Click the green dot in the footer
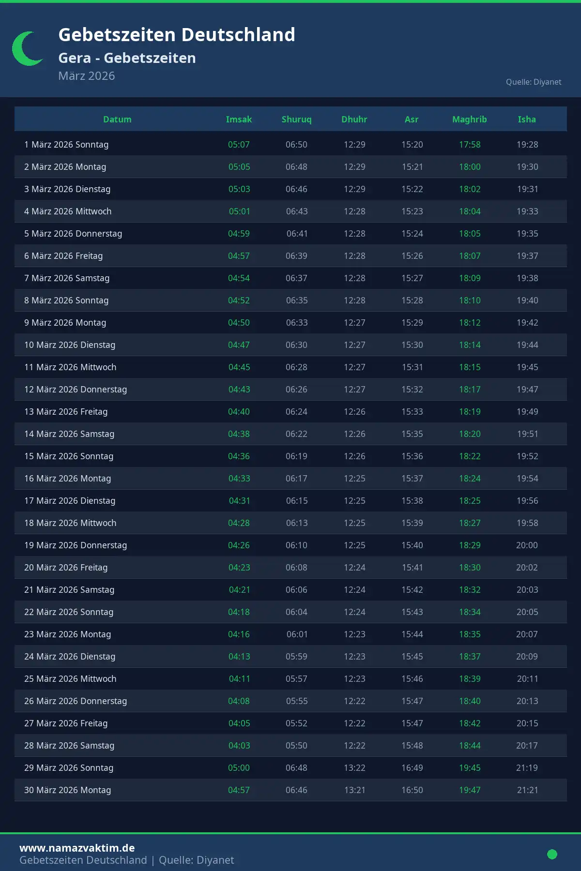 coord(552,854)
